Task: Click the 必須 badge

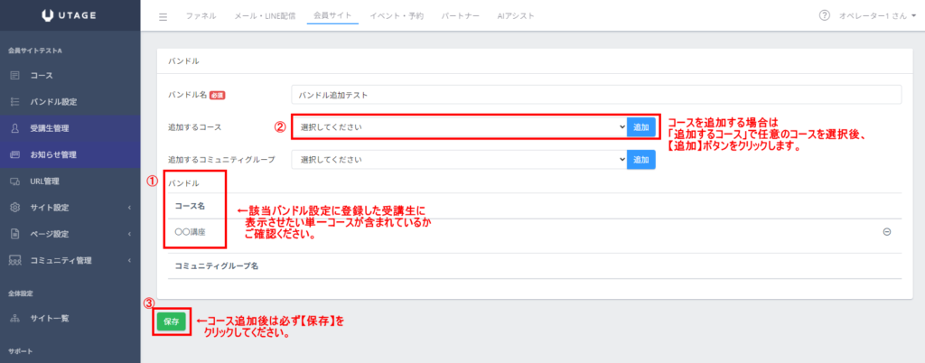Action: pyautogui.click(x=218, y=94)
